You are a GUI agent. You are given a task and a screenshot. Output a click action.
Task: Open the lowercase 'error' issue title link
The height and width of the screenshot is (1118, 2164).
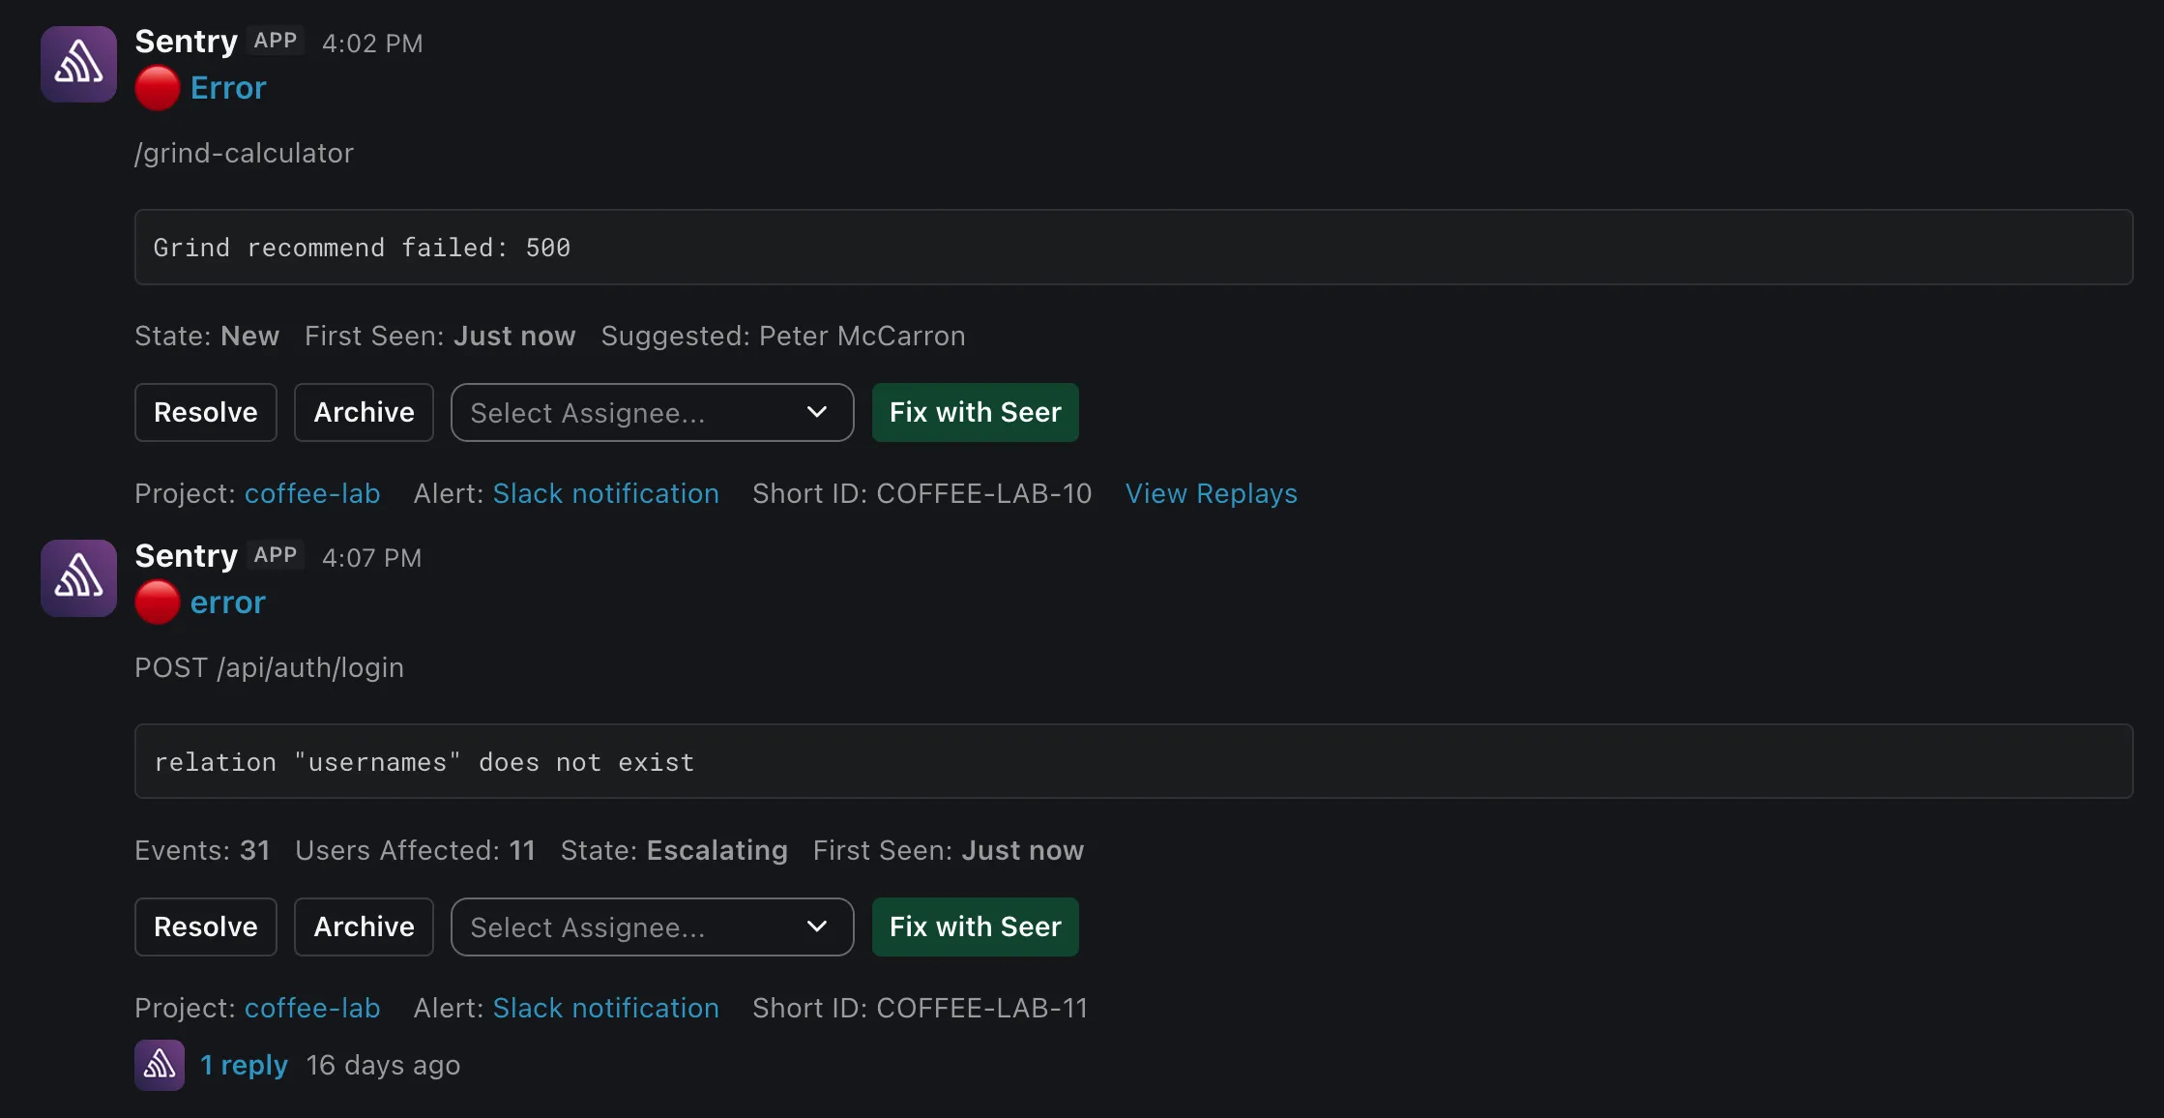[228, 603]
